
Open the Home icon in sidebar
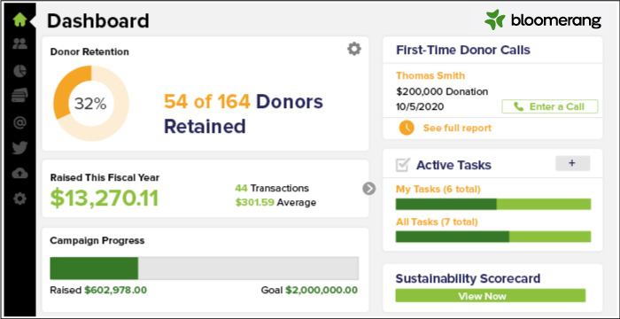click(x=19, y=19)
